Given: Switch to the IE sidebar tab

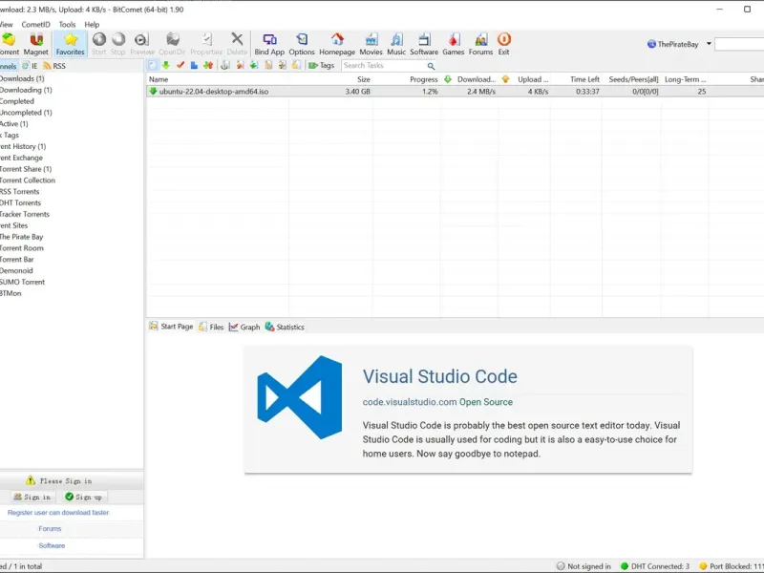Looking at the screenshot, I should coord(30,66).
